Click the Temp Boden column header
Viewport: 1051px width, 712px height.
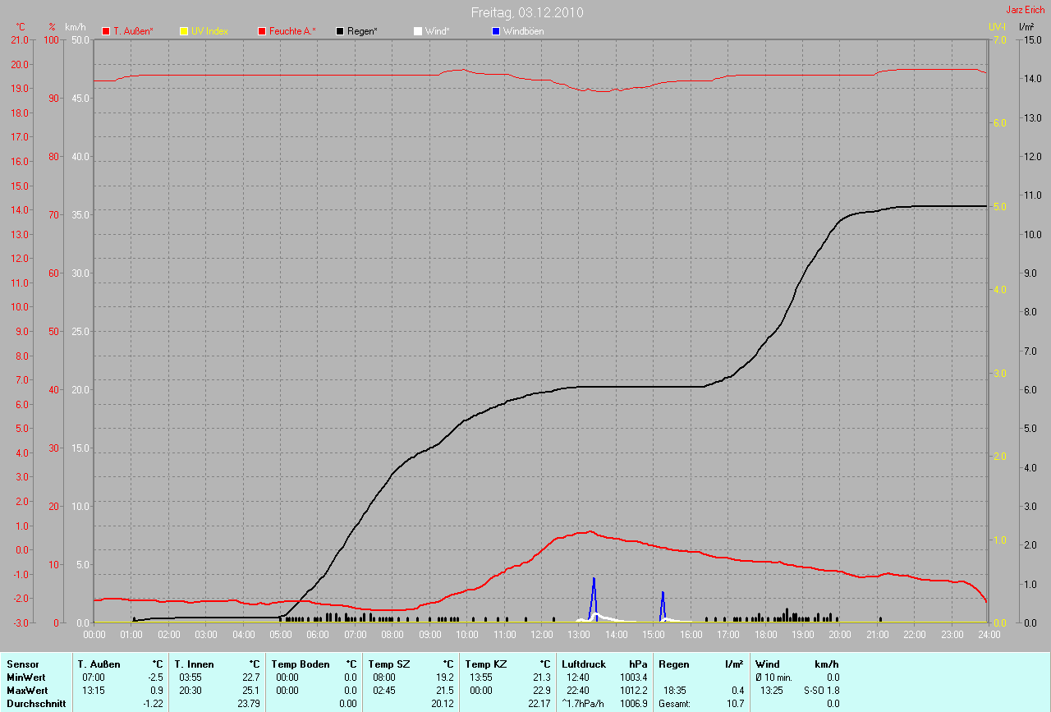[x=300, y=664]
